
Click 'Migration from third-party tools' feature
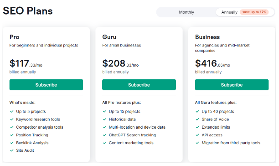tap(231, 143)
